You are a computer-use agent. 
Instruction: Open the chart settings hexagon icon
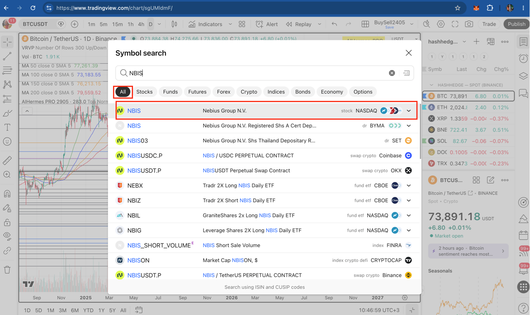tap(441, 24)
